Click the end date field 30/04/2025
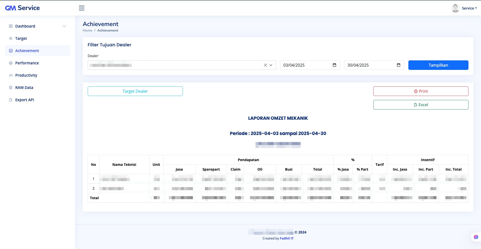The width and height of the screenshot is (481, 249). click(374, 65)
